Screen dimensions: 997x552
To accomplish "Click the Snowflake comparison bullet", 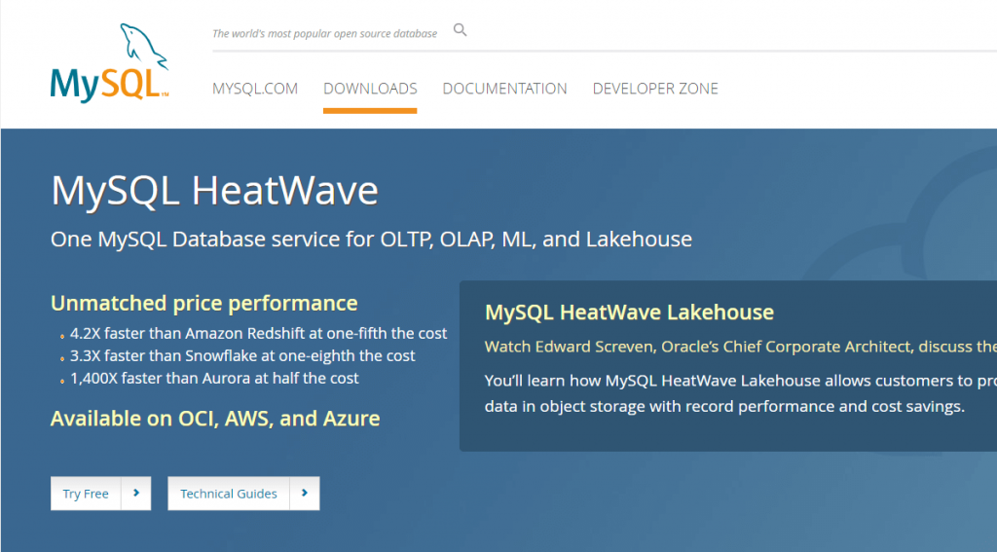I will [x=242, y=355].
